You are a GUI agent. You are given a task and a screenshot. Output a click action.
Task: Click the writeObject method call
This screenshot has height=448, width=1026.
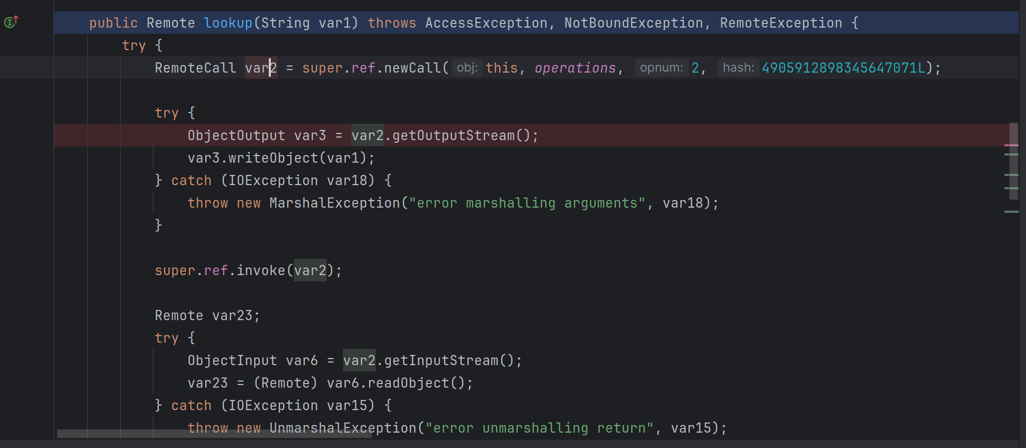273,158
